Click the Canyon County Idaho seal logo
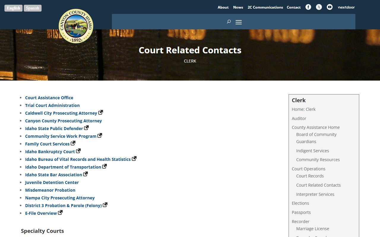This screenshot has width=380, height=237. pos(76,26)
